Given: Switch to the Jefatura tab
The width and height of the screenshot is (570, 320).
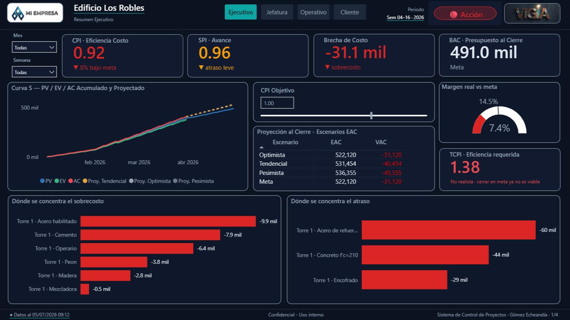Looking at the screenshot, I should click(x=277, y=12).
